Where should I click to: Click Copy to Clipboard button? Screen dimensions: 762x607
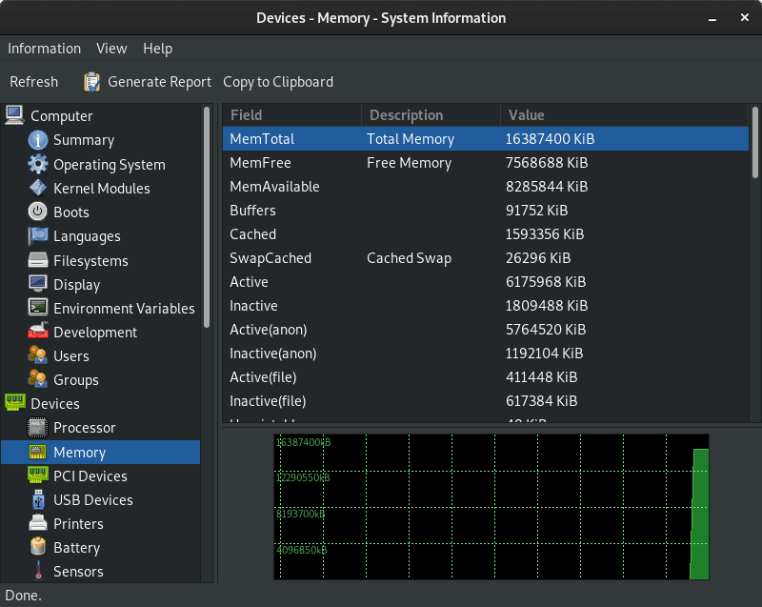click(x=278, y=82)
